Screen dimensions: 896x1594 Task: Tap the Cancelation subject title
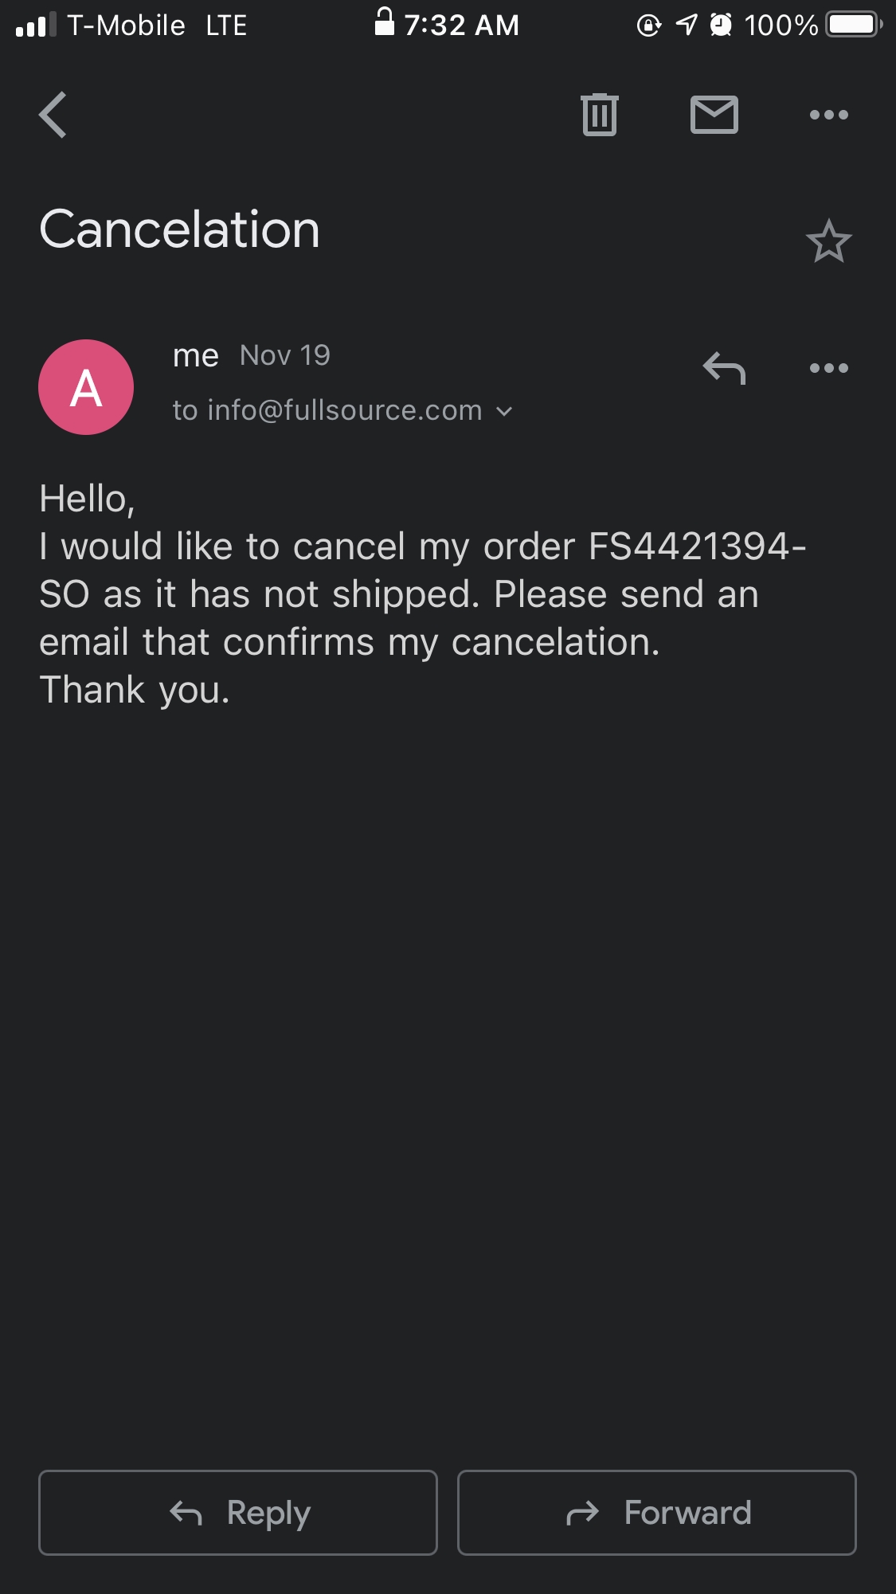tap(180, 229)
